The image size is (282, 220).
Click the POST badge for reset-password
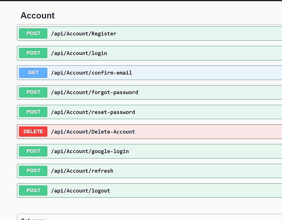tap(33, 112)
